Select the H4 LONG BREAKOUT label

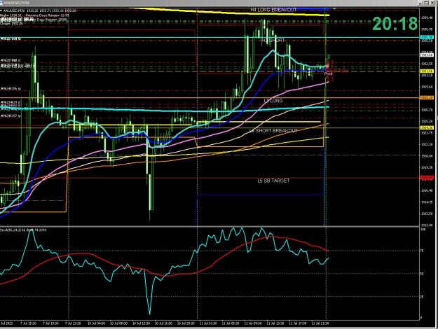(273, 10)
